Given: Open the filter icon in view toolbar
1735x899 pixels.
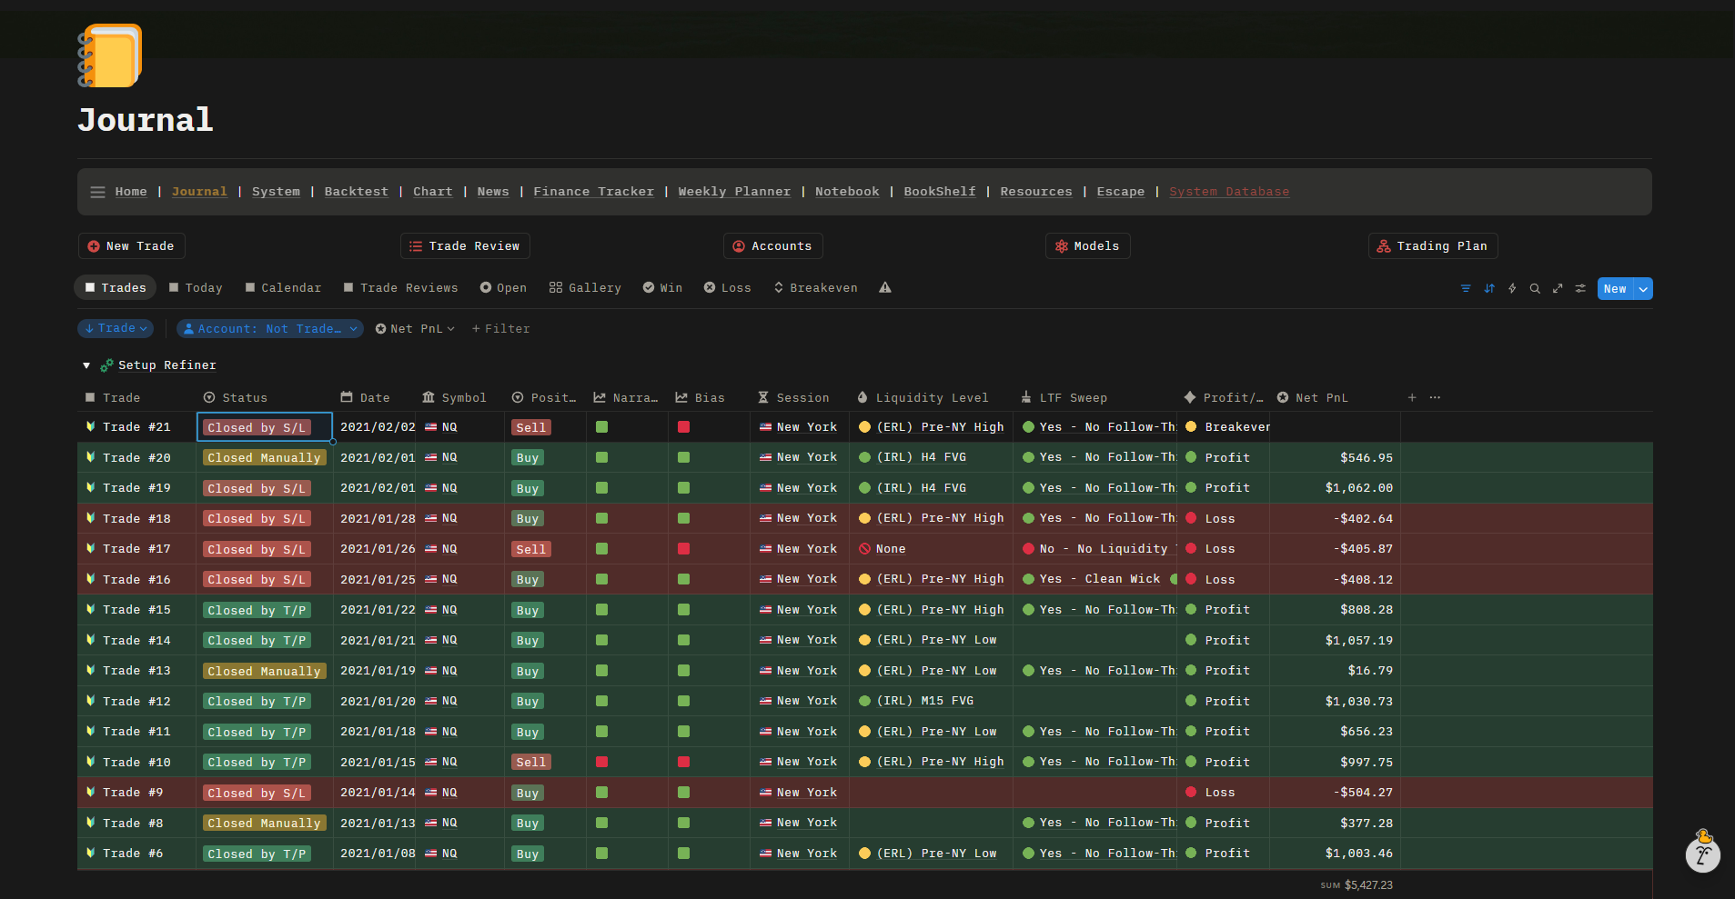Looking at the screenshot, I should coord(1466,289).
